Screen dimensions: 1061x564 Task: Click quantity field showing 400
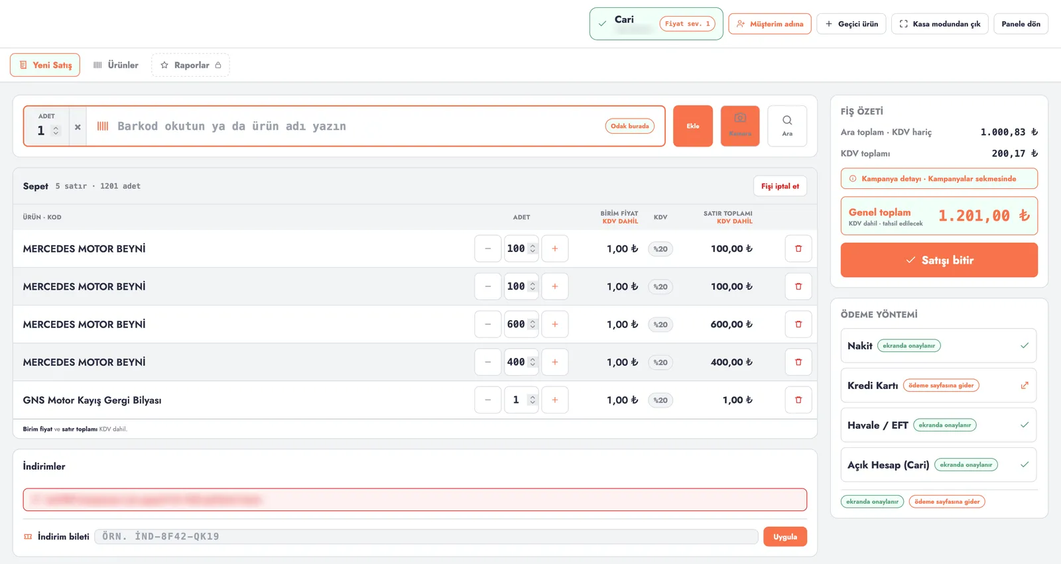click(521, 362)
